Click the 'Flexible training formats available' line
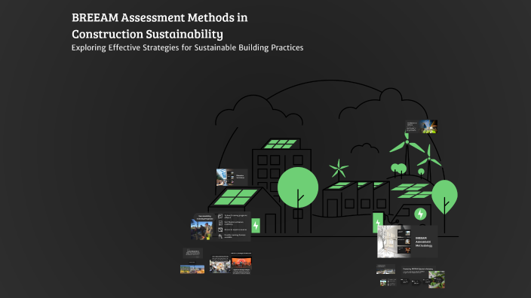This screenshot has height=298, width=531. (235, 236)
